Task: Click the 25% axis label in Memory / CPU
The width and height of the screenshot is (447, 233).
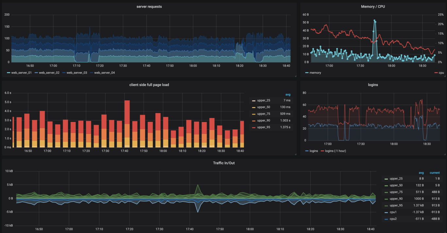Action: [440, 15]
